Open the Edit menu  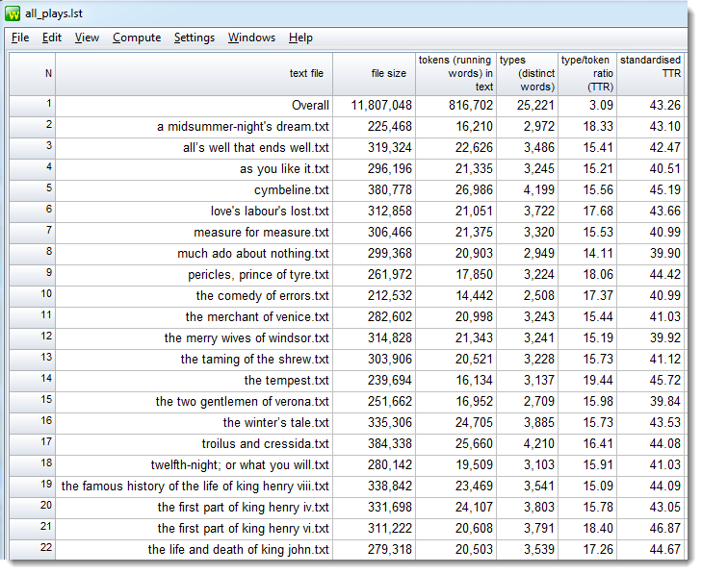coord(52,37)
